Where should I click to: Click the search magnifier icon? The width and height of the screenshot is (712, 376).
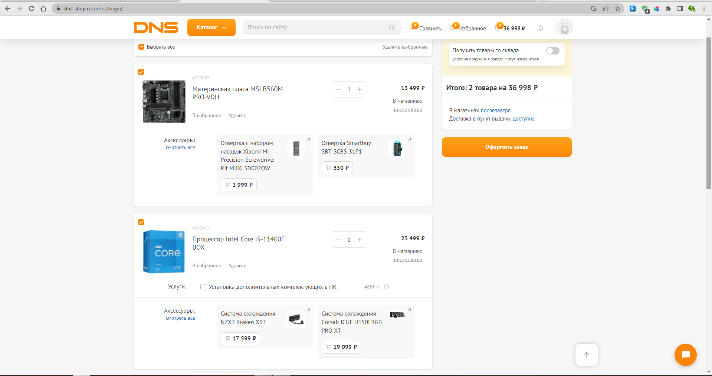tap(391, 27)
